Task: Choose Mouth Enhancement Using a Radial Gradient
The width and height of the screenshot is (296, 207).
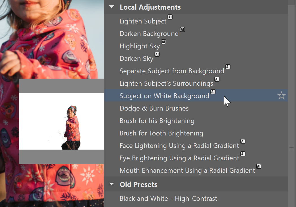Action: pyautogui.click(x=187, y=171)
